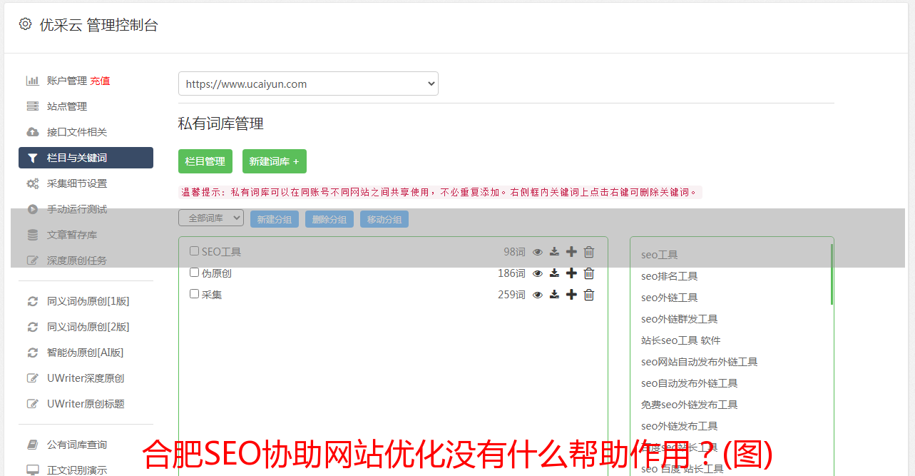Delete the SEO工具 library with trash icon
Screen dimensions: 915x476
(x=589, y=252)
